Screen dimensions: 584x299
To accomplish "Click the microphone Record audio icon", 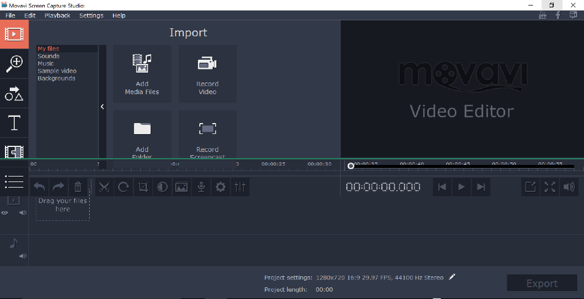I will pyautogui.click(x=201, y=187).
